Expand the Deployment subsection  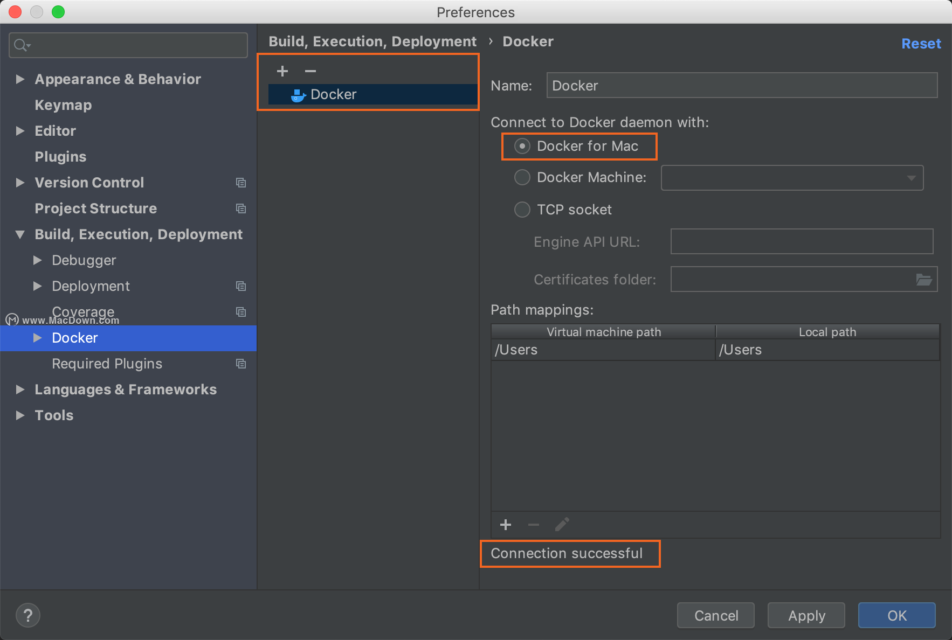[38, 286]
